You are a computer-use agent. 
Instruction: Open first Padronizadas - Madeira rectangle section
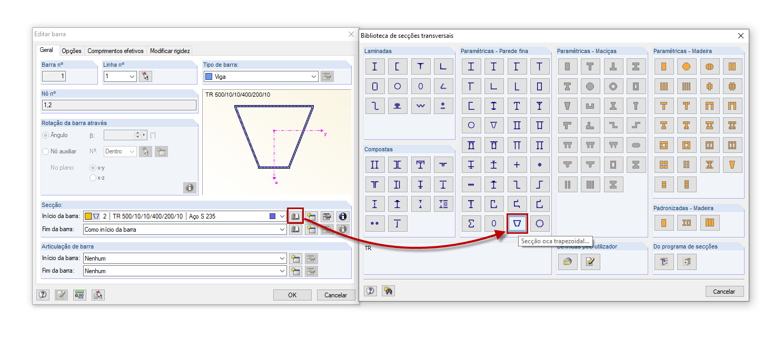pyautogui.click(x=664, y=223)
